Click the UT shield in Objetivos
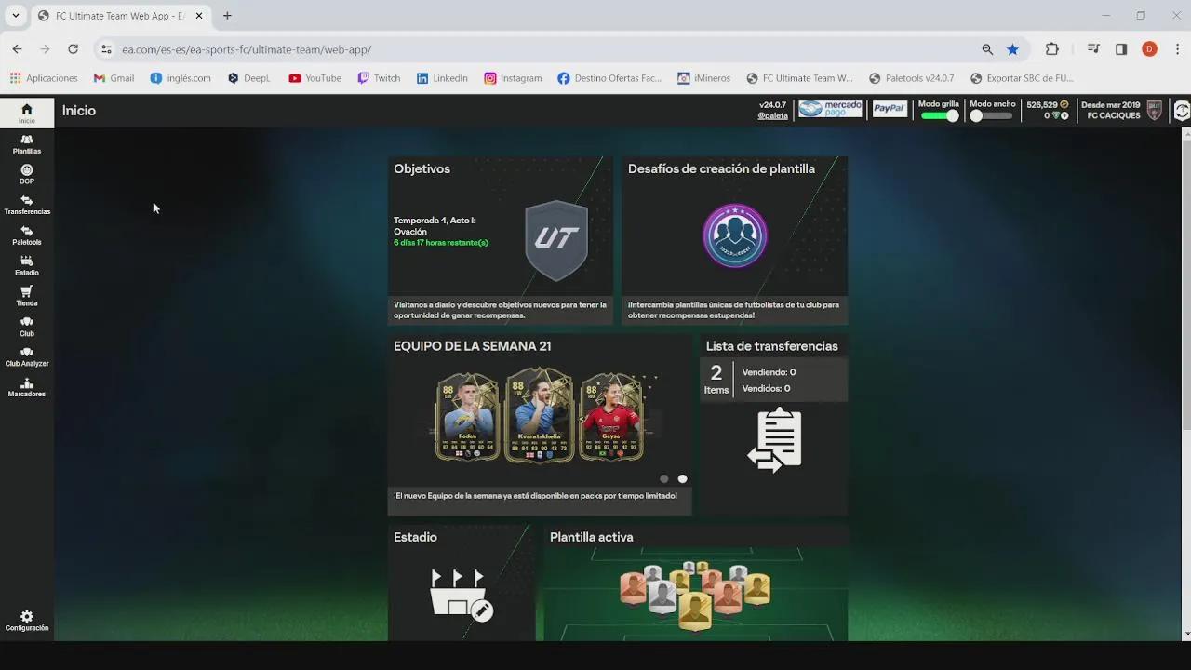The height and width of the screenshot is (670, 1191). tap(556, 240)
